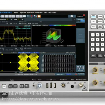Click keypad number 0
This screenshot has height=105, width=105.
(93, 49)
